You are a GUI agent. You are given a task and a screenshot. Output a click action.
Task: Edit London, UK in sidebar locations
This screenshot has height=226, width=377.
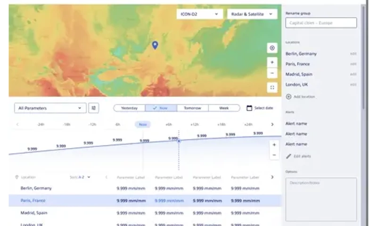pyautogui.click(x=353, y=85)
